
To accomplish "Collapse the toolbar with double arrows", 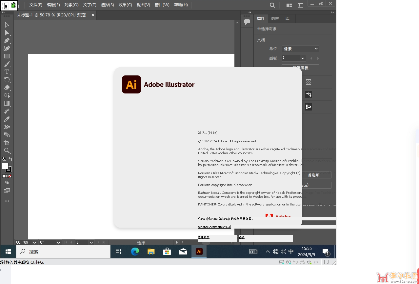I will [x=4, y=12].
